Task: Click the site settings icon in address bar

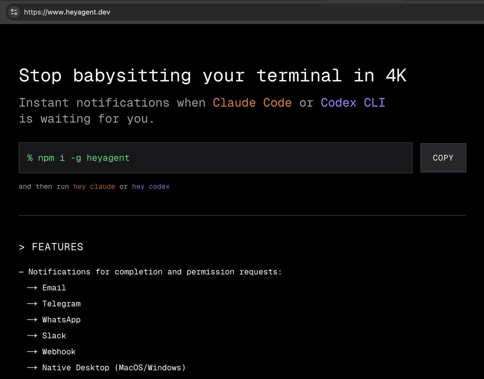Action: (14, 12)
